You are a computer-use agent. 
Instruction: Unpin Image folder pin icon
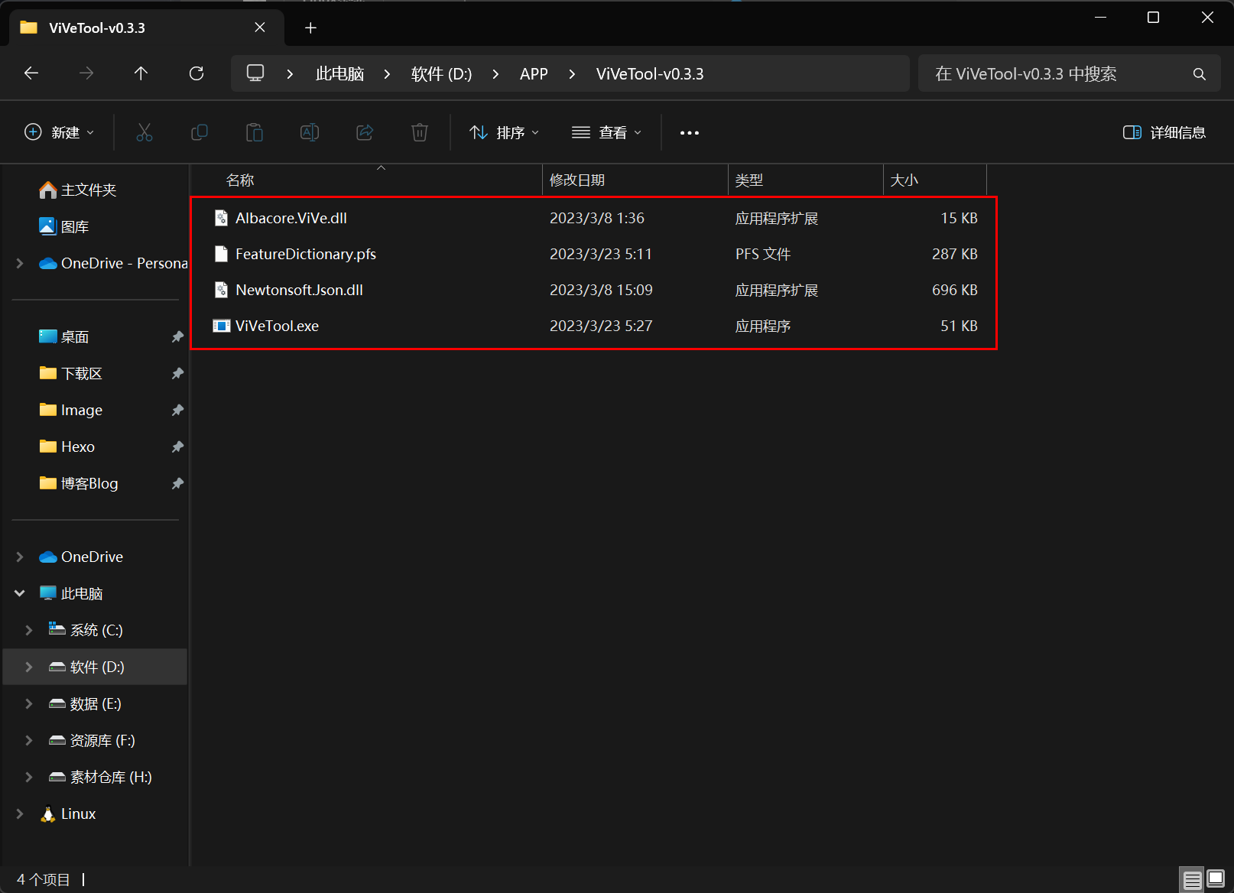pyautogui.click(x=177, y=410)
